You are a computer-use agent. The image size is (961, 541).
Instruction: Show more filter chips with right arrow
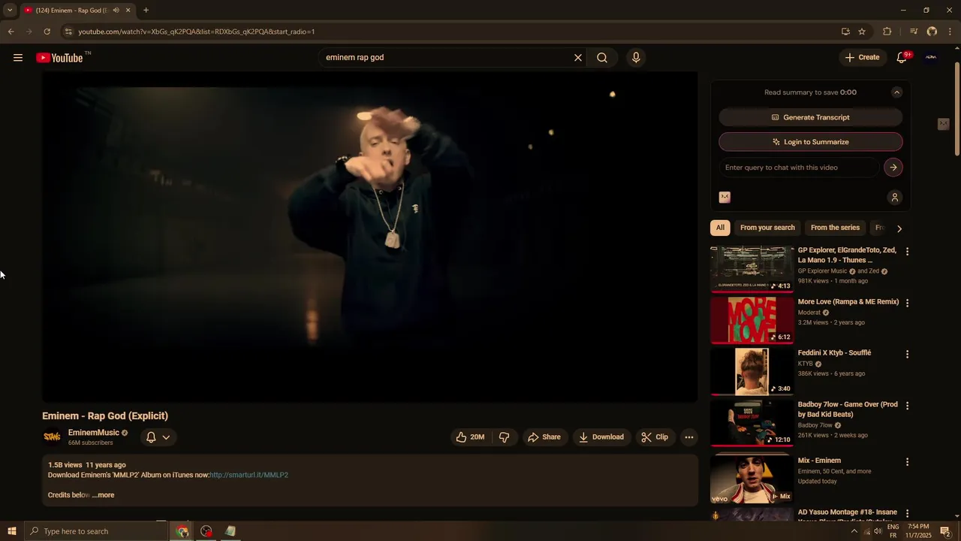(x=899, y=228)
